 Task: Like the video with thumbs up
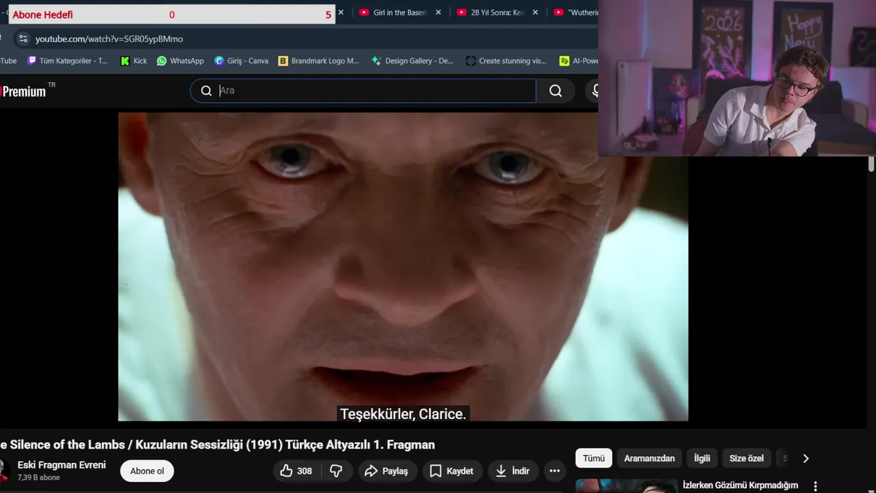[296, 471]
